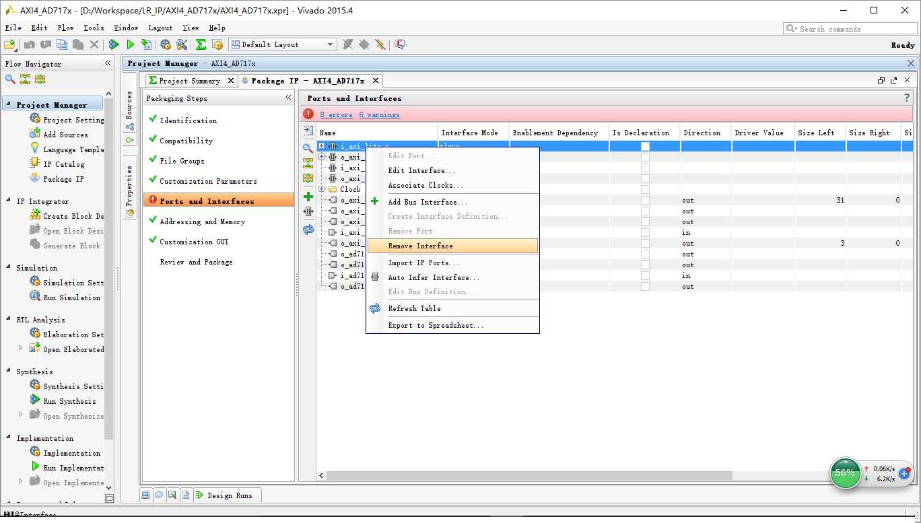
Task: Click the toolbar gear icon before Default Layout
Action: tap(217, 44)
